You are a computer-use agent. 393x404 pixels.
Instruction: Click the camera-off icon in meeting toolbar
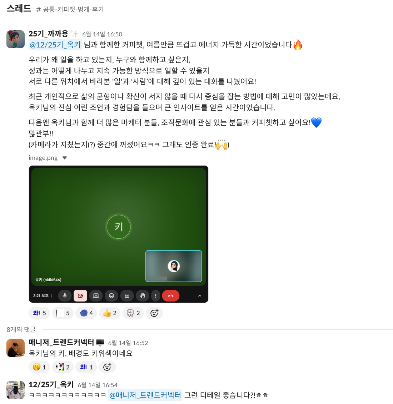point(80,296)
